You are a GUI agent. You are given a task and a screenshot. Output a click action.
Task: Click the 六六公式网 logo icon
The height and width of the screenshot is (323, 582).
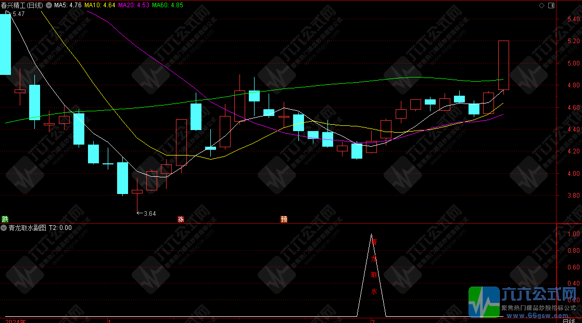coord(484,302)
